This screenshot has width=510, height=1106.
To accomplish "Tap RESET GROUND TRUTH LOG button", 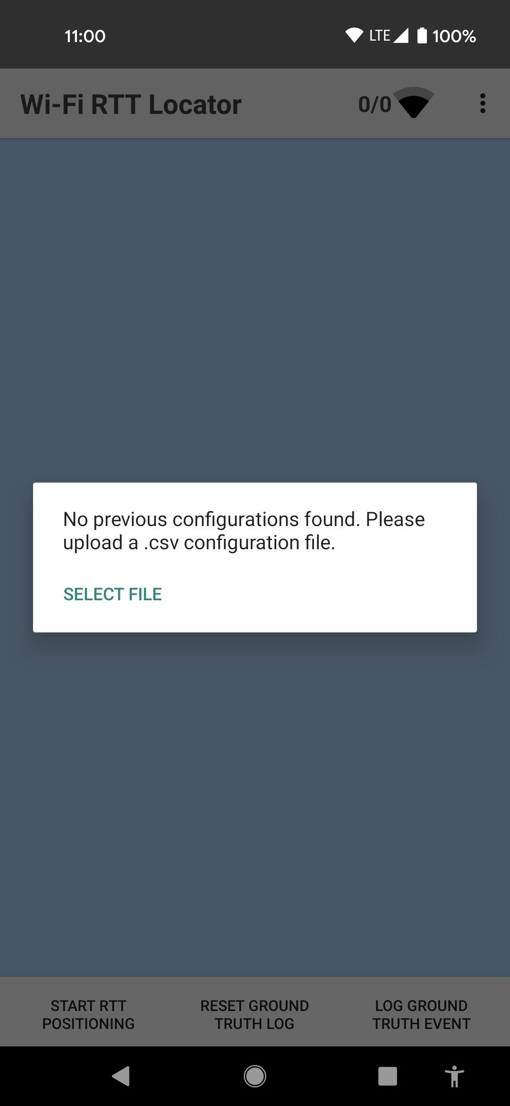I will (x=255, y=1014).
